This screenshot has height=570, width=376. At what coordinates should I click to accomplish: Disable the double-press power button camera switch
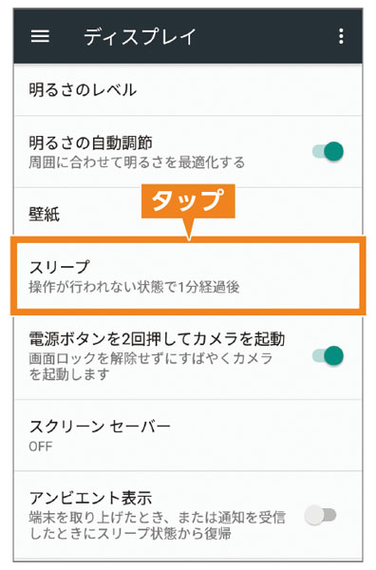pos(328,355)
